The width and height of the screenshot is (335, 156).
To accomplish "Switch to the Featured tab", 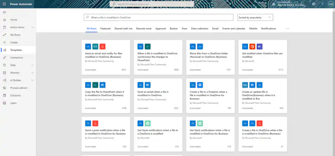I will pyautogui.click(x=105, y=28).
